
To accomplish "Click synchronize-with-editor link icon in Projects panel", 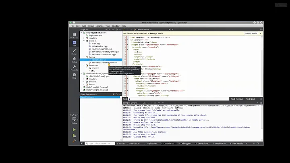I will tap(113, 29).
